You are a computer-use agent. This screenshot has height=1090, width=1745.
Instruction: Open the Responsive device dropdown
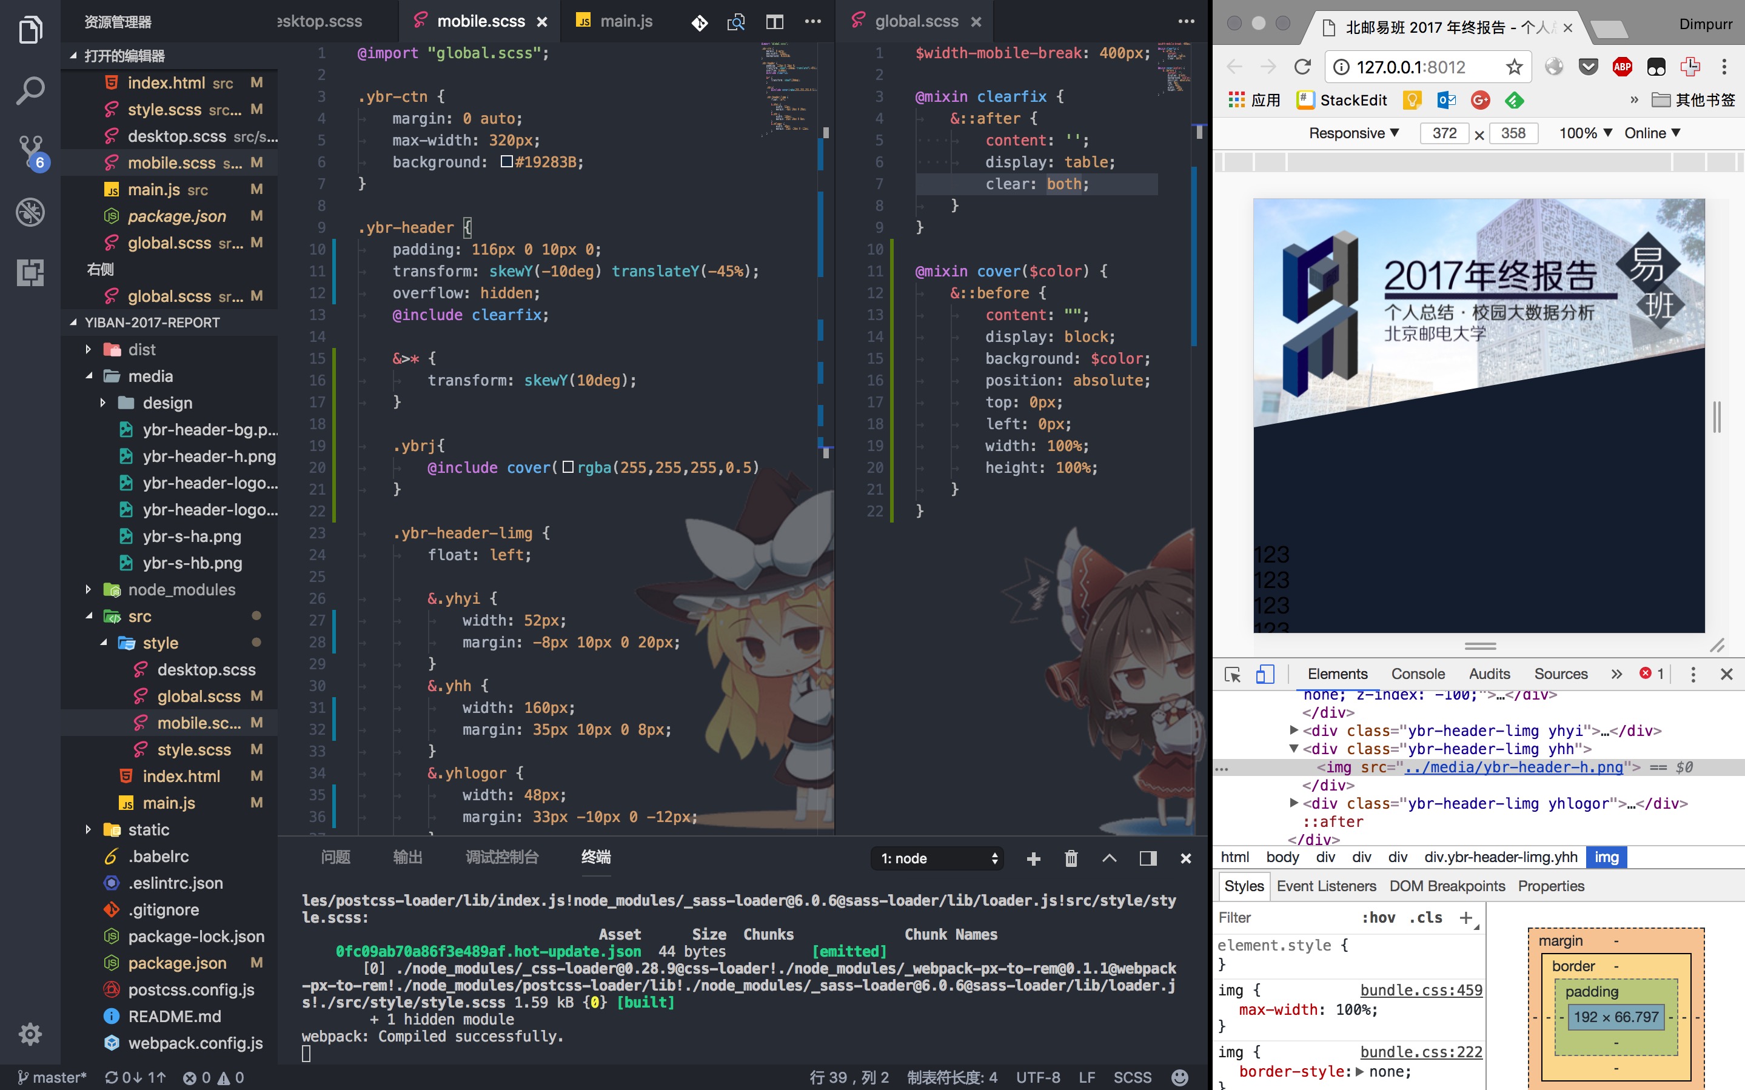(x=1353, y=133)
